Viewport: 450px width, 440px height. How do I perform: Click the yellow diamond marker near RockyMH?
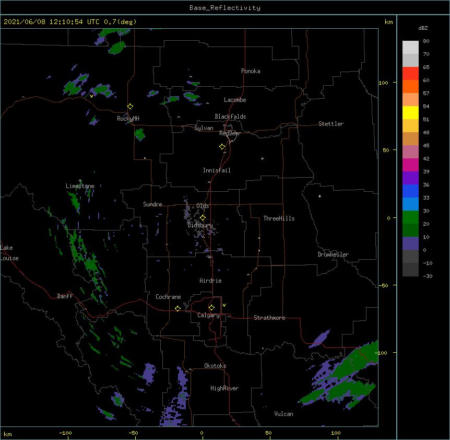[130, 107]
